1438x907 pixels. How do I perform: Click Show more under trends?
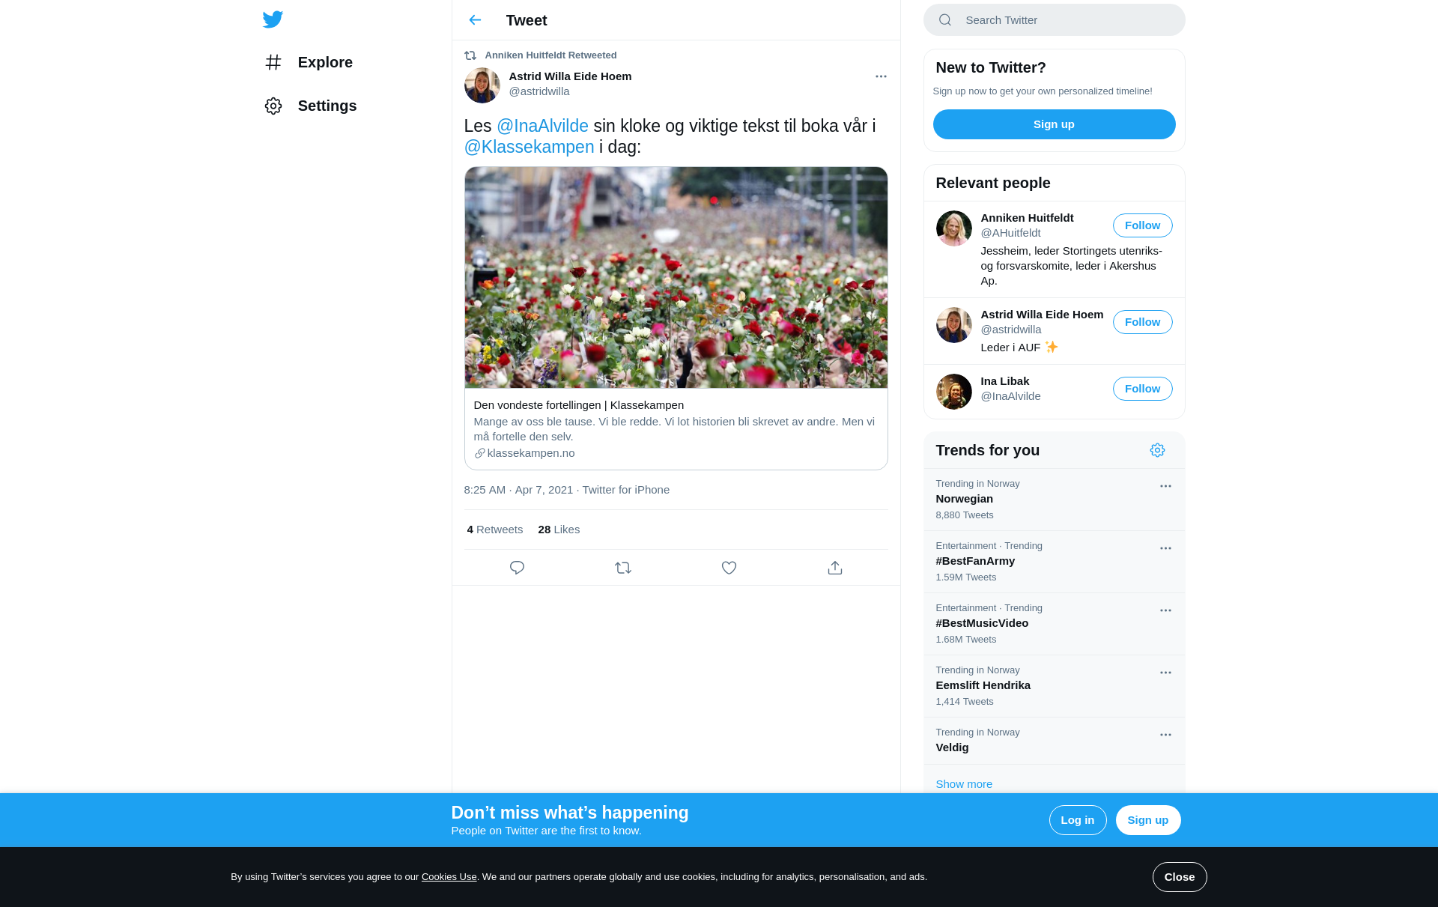(964, 784)
